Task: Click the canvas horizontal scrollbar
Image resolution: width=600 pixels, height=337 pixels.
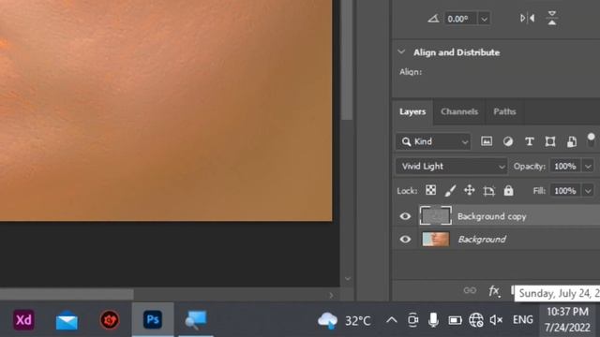Action: pyautogui.click(x=67, y=294)
